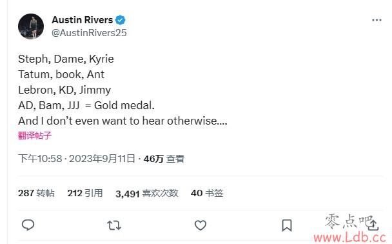Click the 'Steph, Dame, Kyrie' tweet line
Image resolution: width=392 pixels, height=244 pixels.
click(66, 59)
